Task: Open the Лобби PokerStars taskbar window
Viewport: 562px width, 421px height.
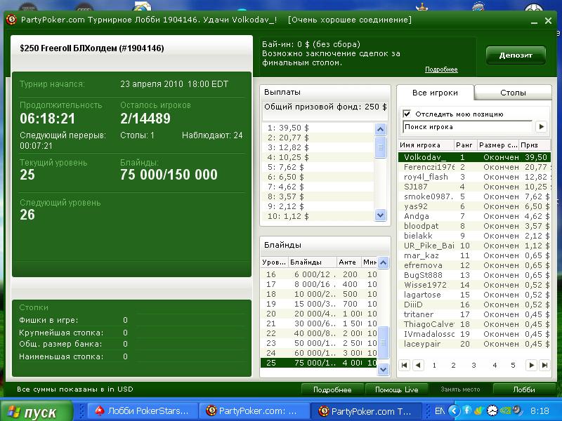Action: point(141,410)
